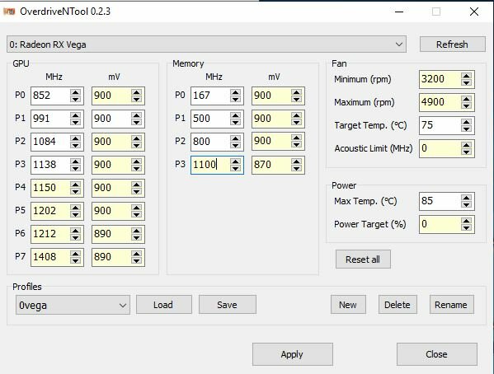Toggle the GPU P7 state label
Screen dimensions: 494x374
20,256
